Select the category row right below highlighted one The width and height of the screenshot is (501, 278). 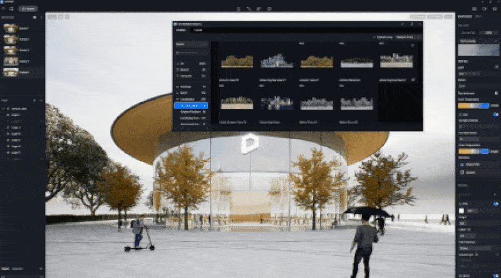click(x=191, y=112)
